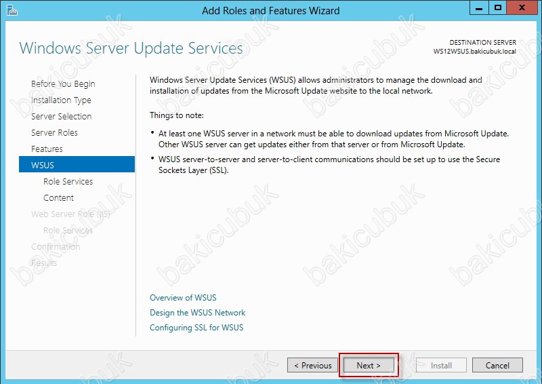Open Configuring SSL for WSUS link
The width and height of the screenshot is (542, 384).
click(196, 328)
